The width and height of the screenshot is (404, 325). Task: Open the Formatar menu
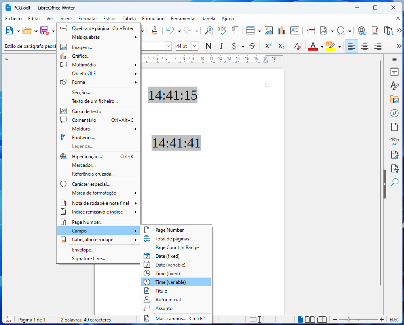coord(87,18)
